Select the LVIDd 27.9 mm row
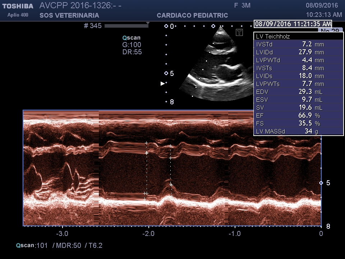Image resolution: width=345 pixels, height=259 pixels. pos(298,52)
